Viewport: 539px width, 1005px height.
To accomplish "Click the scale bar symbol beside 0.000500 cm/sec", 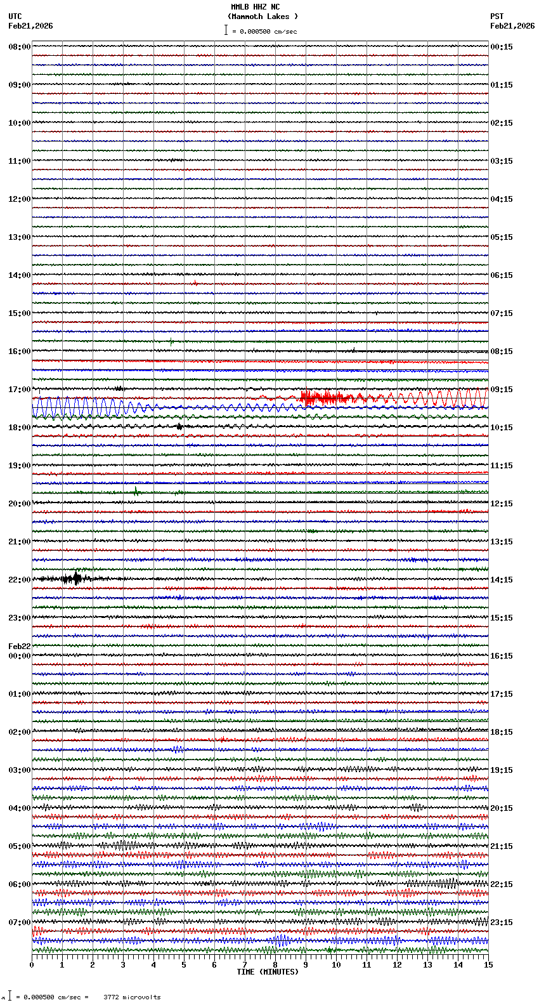I will point(226,30).
